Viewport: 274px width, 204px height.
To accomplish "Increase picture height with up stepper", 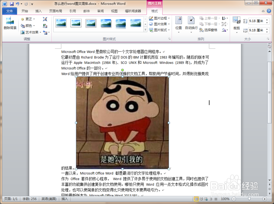I will [267, 20].
